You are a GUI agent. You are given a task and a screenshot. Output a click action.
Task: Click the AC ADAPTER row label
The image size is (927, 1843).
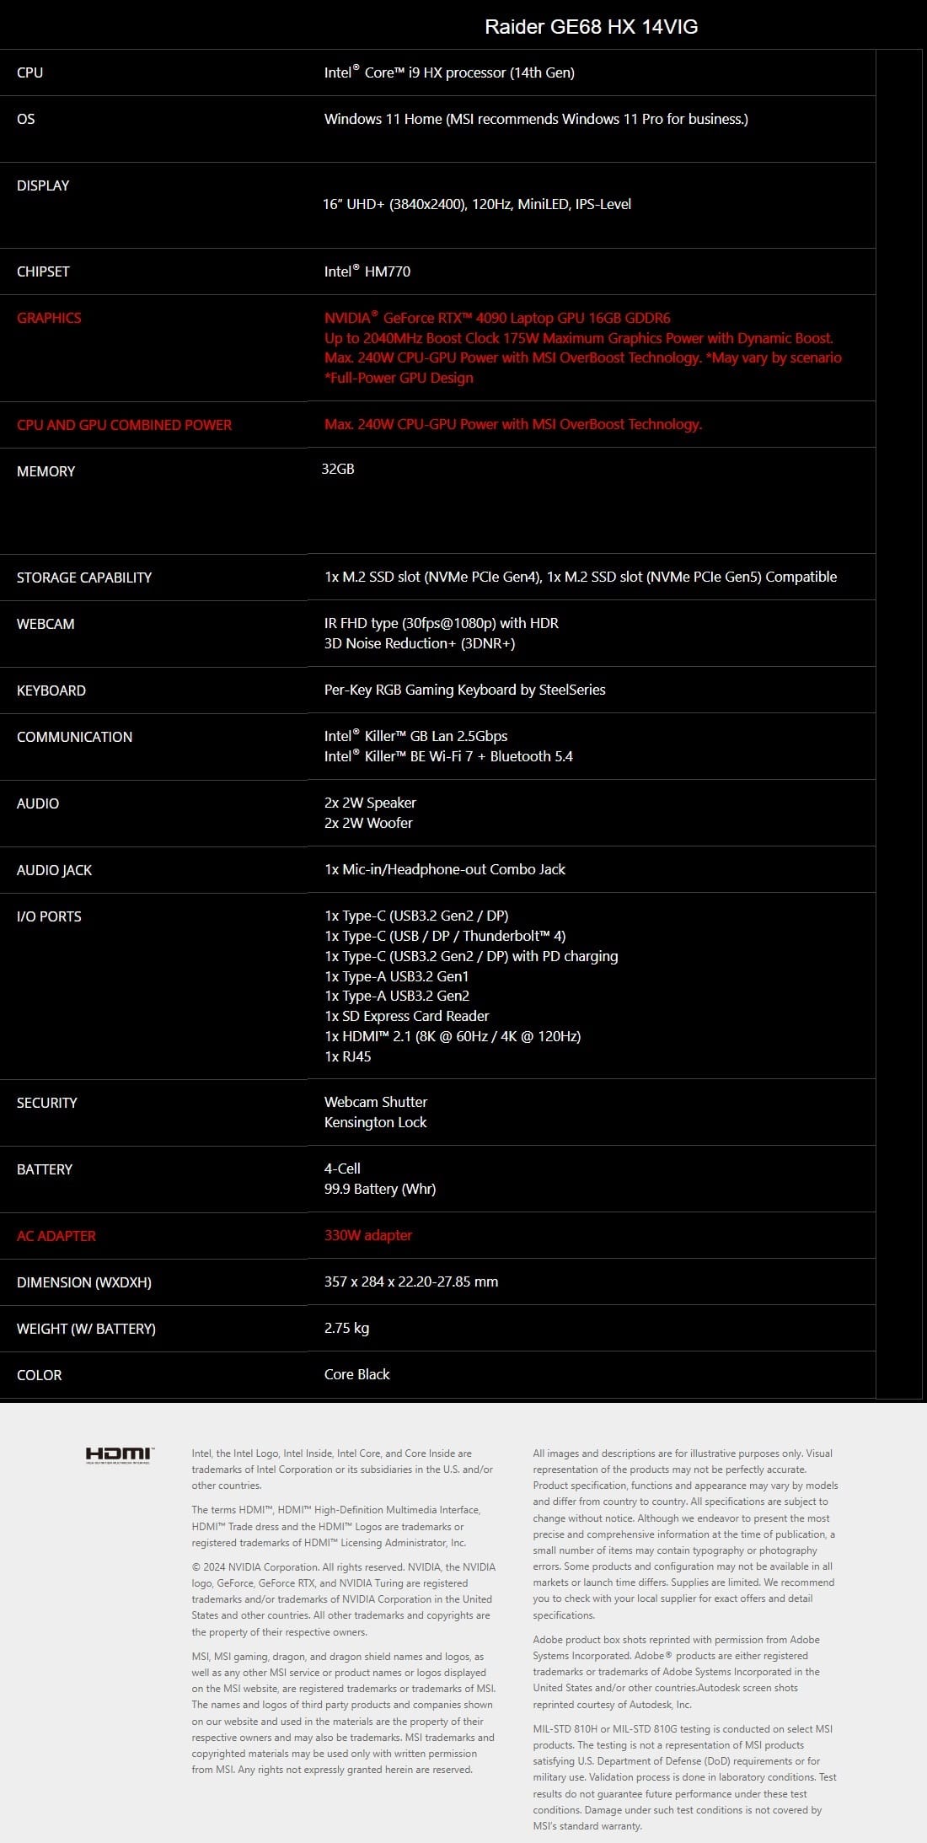coord(56,1236)
